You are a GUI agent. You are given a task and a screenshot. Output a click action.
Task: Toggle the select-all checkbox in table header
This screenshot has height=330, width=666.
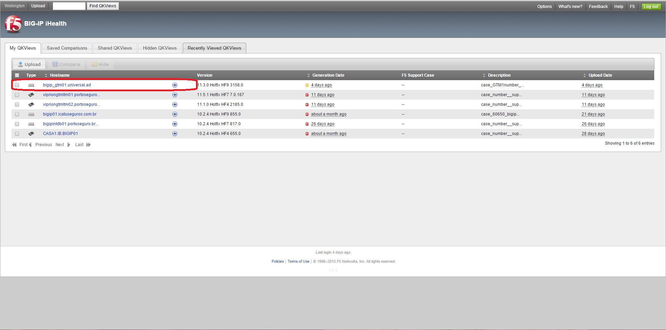[x=17, y=75]
